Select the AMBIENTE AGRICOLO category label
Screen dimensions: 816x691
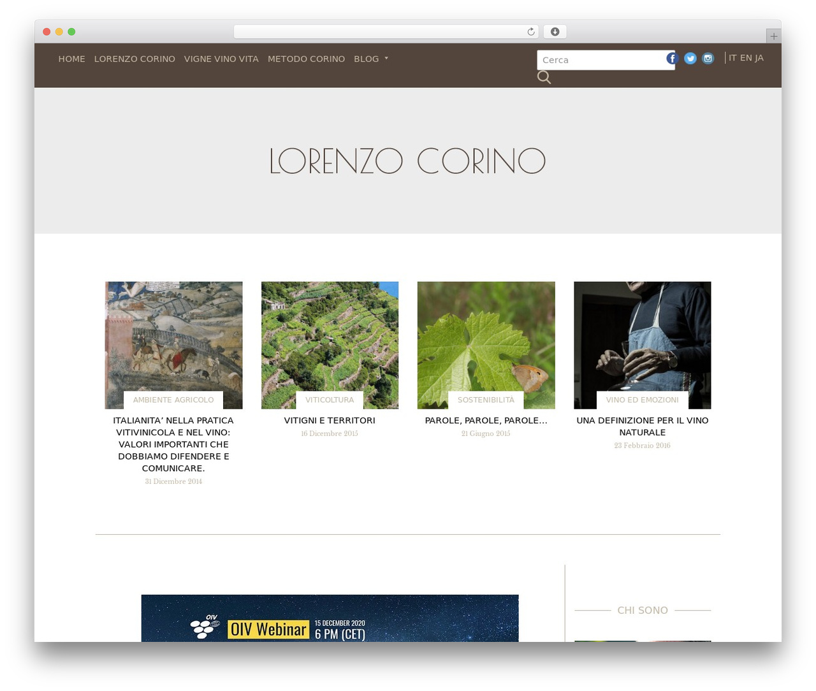[173, 400]
